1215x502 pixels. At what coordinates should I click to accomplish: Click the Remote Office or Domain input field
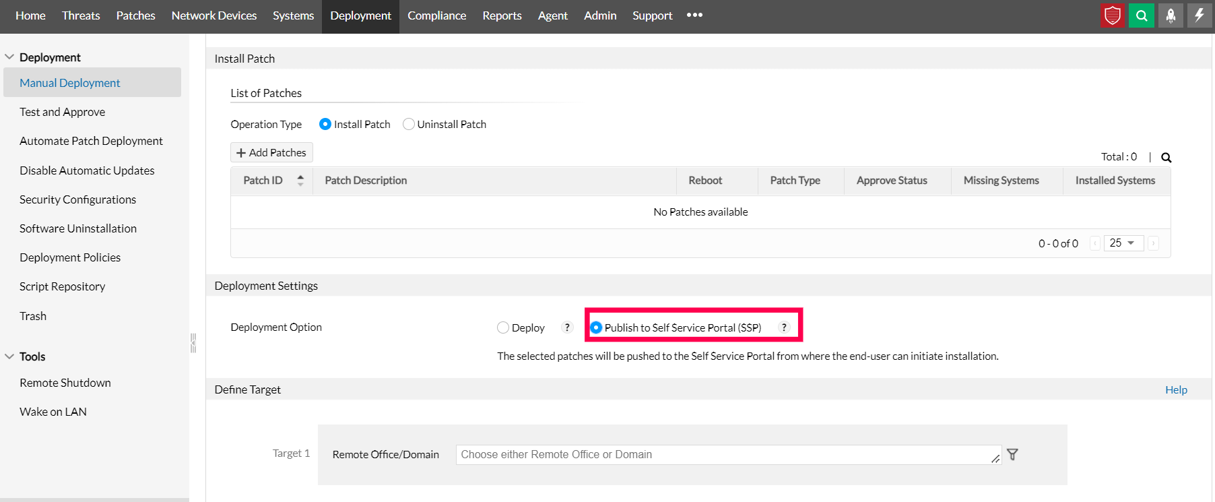728,455
